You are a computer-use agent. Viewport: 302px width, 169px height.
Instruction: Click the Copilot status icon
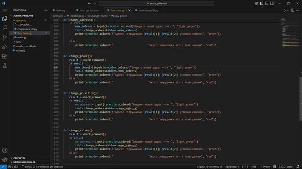click(x=275, y=167)
